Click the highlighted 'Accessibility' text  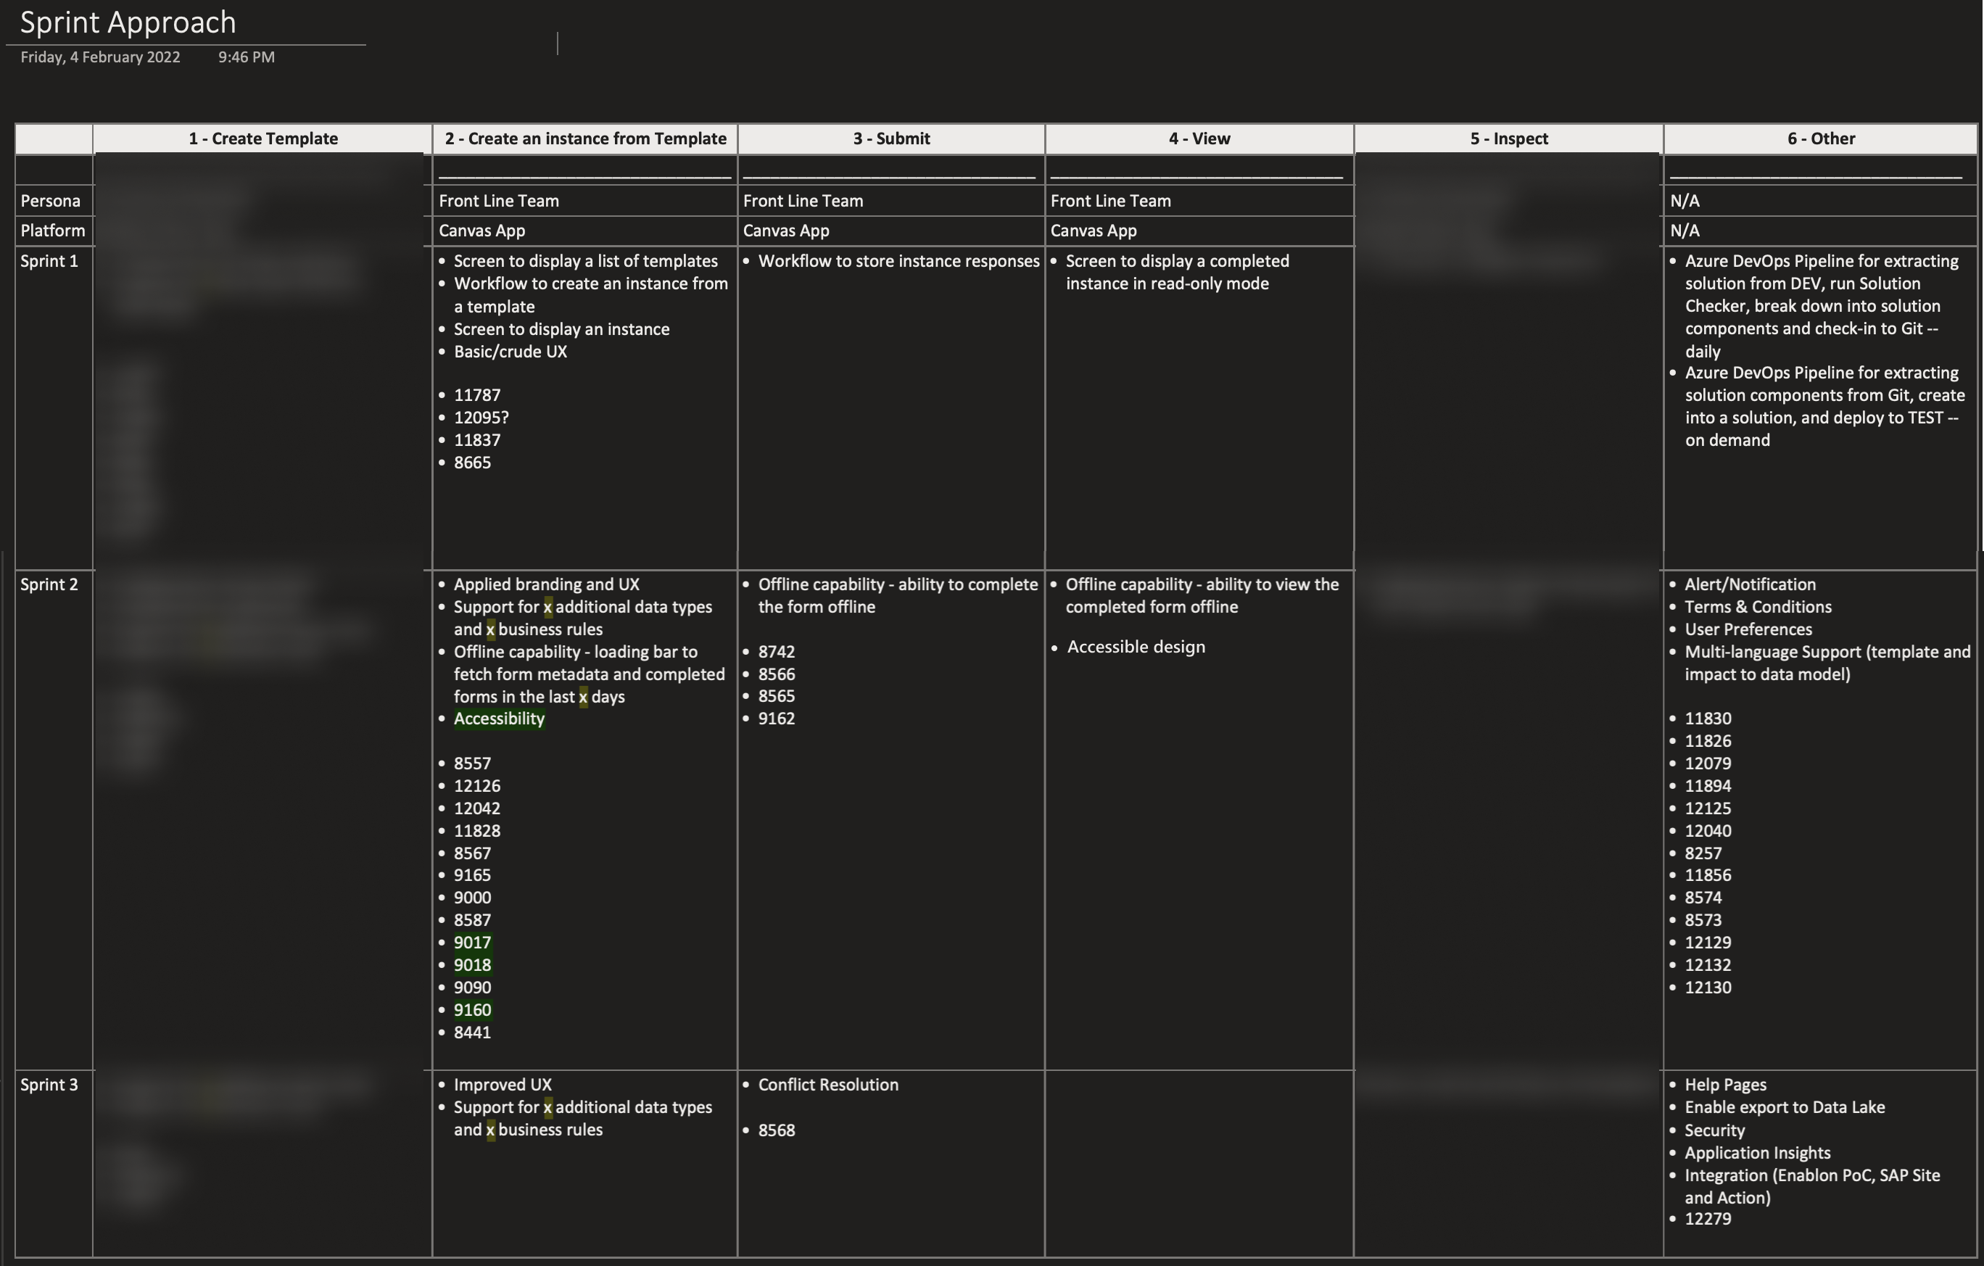[x=498, y=719]
